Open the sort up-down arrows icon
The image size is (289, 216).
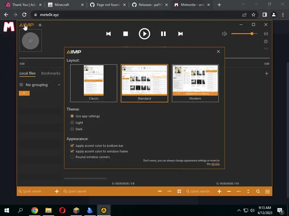click(x=248, y=191)
